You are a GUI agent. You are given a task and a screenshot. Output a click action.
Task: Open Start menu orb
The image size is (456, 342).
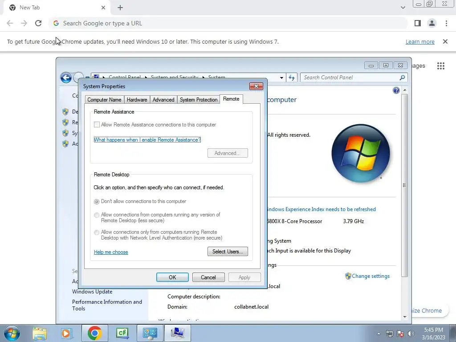pos(12,333)
